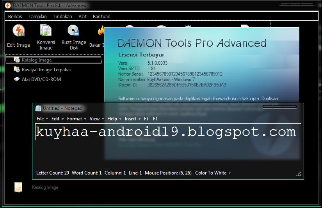Click Notepad window title bar buttons
This screenshot has height=208, width=322.
click(x=279, y=107)
